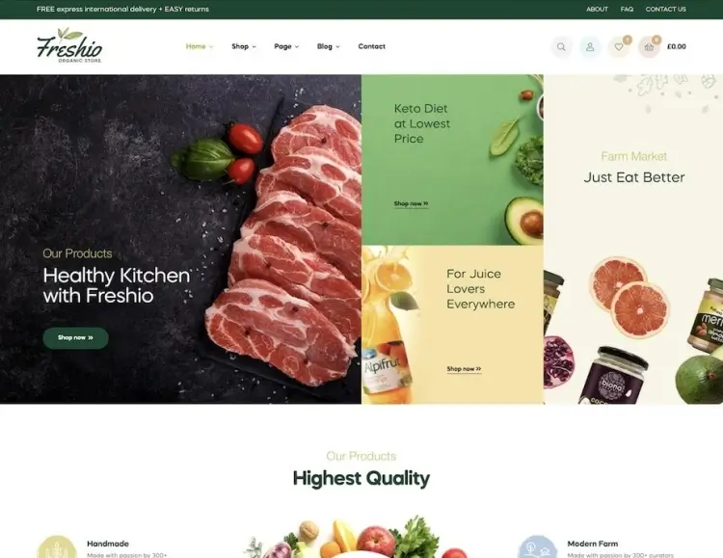Open the Farm Market Just Eat Better banner
This screenshot has height=558, width=723.
click(633, 239)
